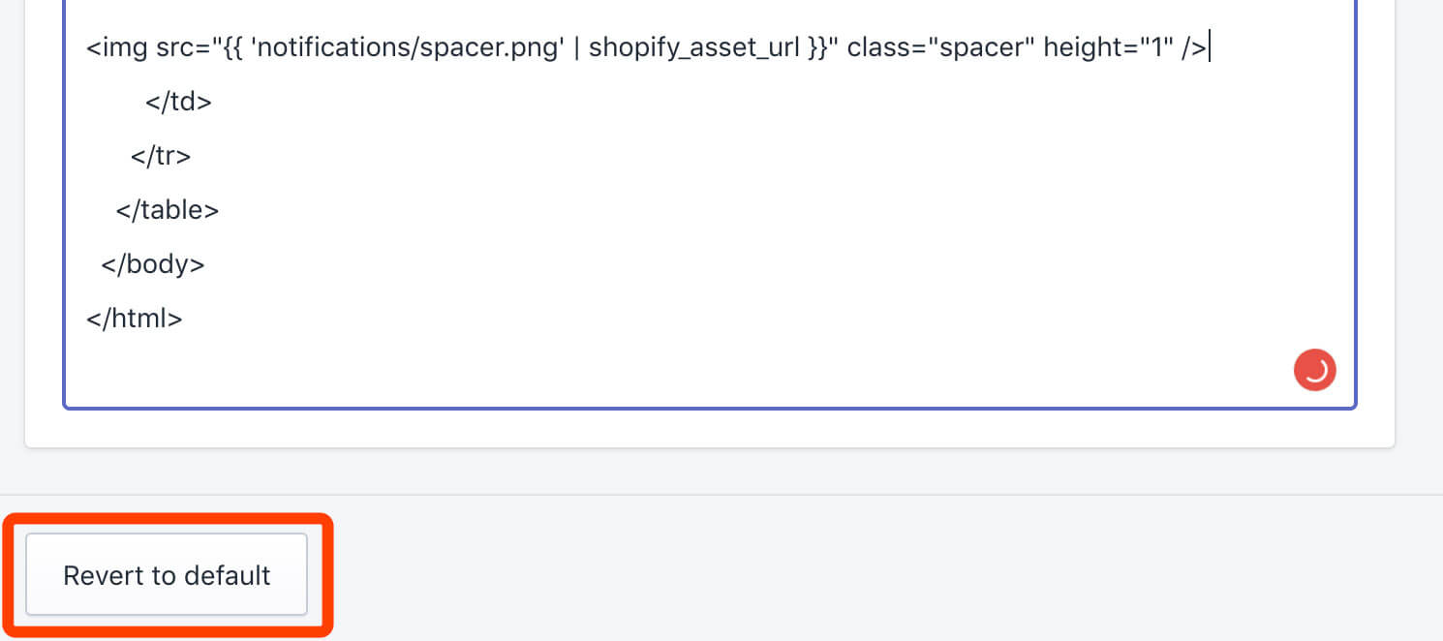Screen dimensions: 1443x641
Task: Click the gray footer area beside Revert button
Action: tap(872, 571)
